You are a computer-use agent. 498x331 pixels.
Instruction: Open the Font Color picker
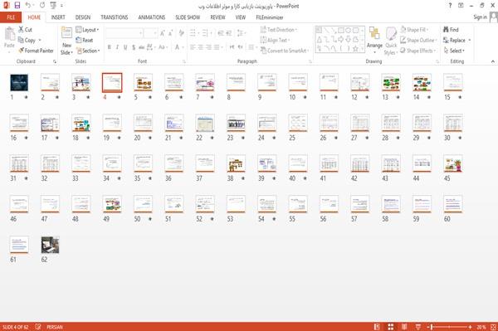pos(178,47)
